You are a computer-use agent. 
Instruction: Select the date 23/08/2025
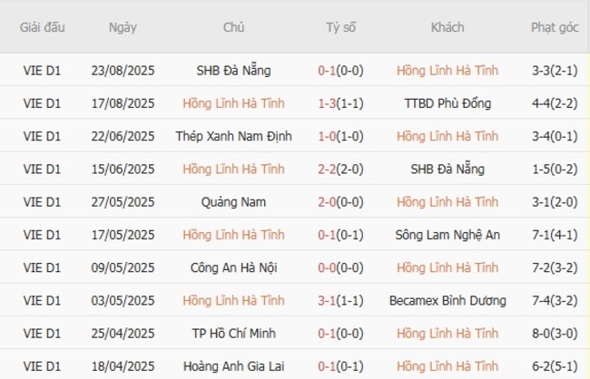coord(123,71)
